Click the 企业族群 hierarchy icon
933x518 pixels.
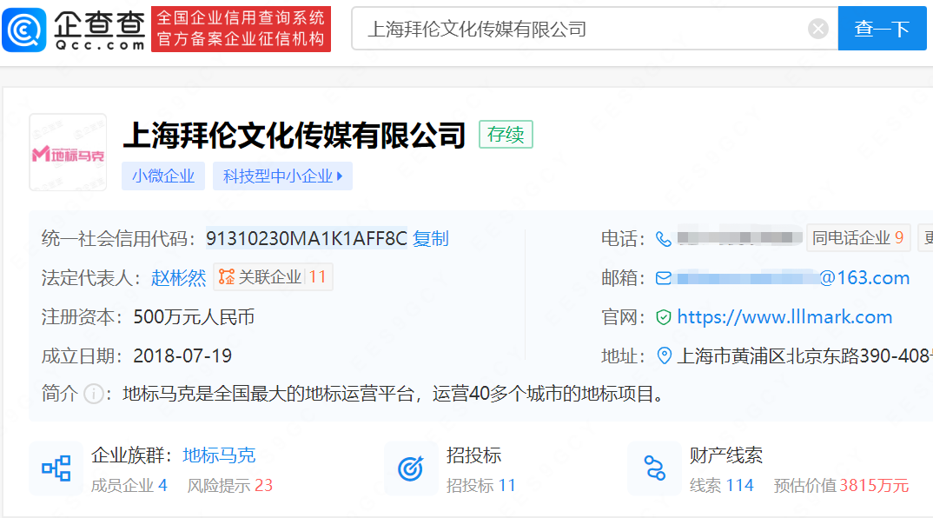pyautogui.click(x=56, y=468)
